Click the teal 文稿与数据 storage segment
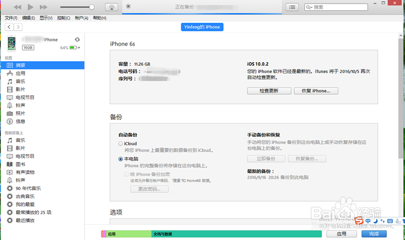 point(236,234)
